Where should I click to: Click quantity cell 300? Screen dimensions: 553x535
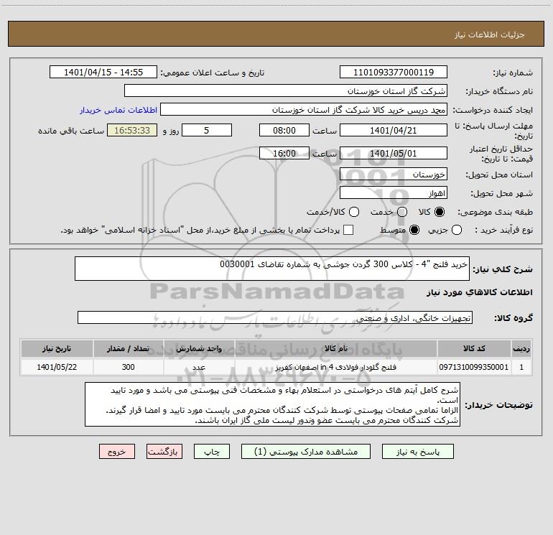(129, 367)
